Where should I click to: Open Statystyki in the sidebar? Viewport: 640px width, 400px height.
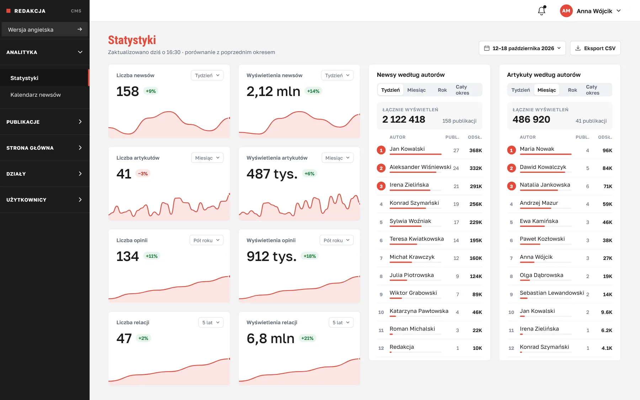(44, 78)
